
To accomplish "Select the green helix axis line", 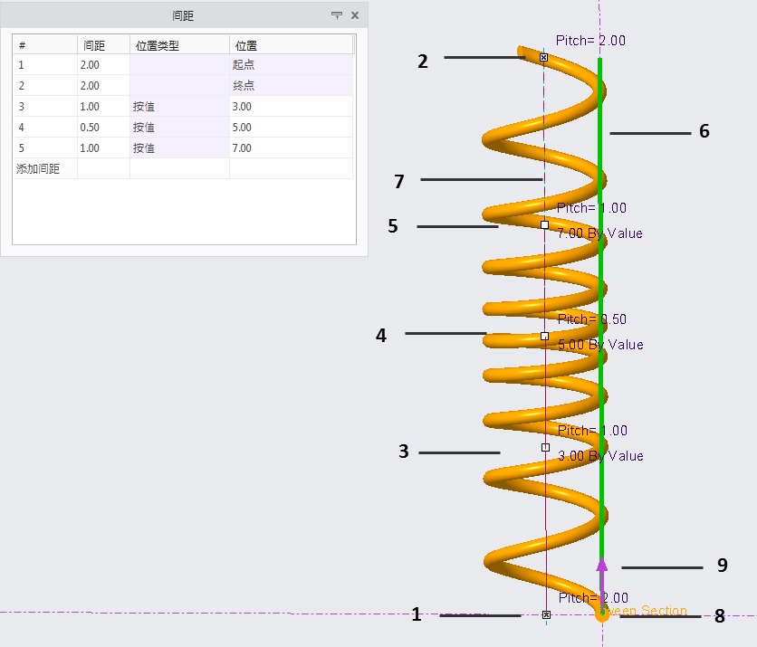I will click(600, 271).
